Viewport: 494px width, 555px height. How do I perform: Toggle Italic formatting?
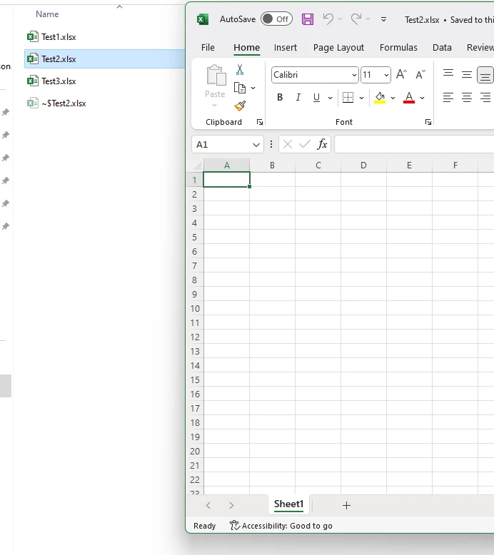pos(298,98)
